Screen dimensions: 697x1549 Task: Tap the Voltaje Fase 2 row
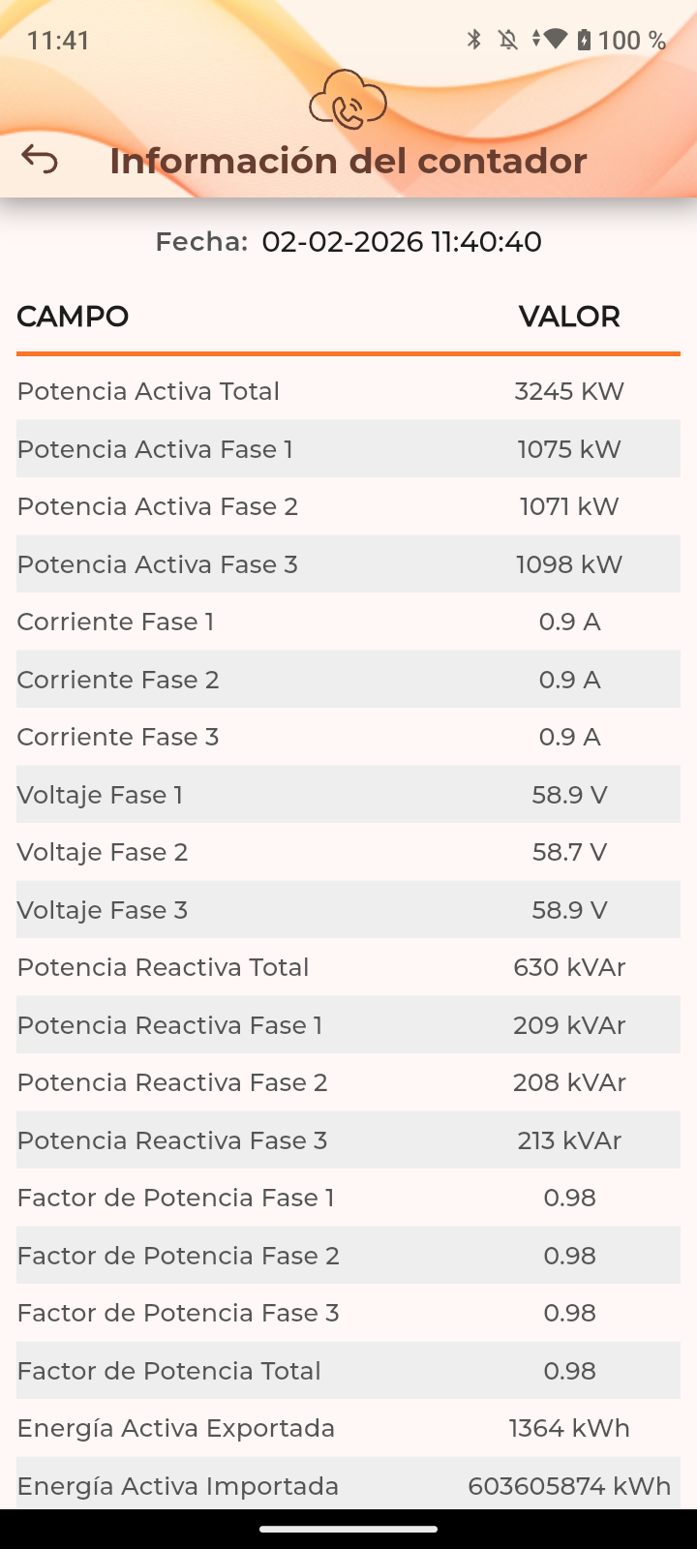click(348, 852)
